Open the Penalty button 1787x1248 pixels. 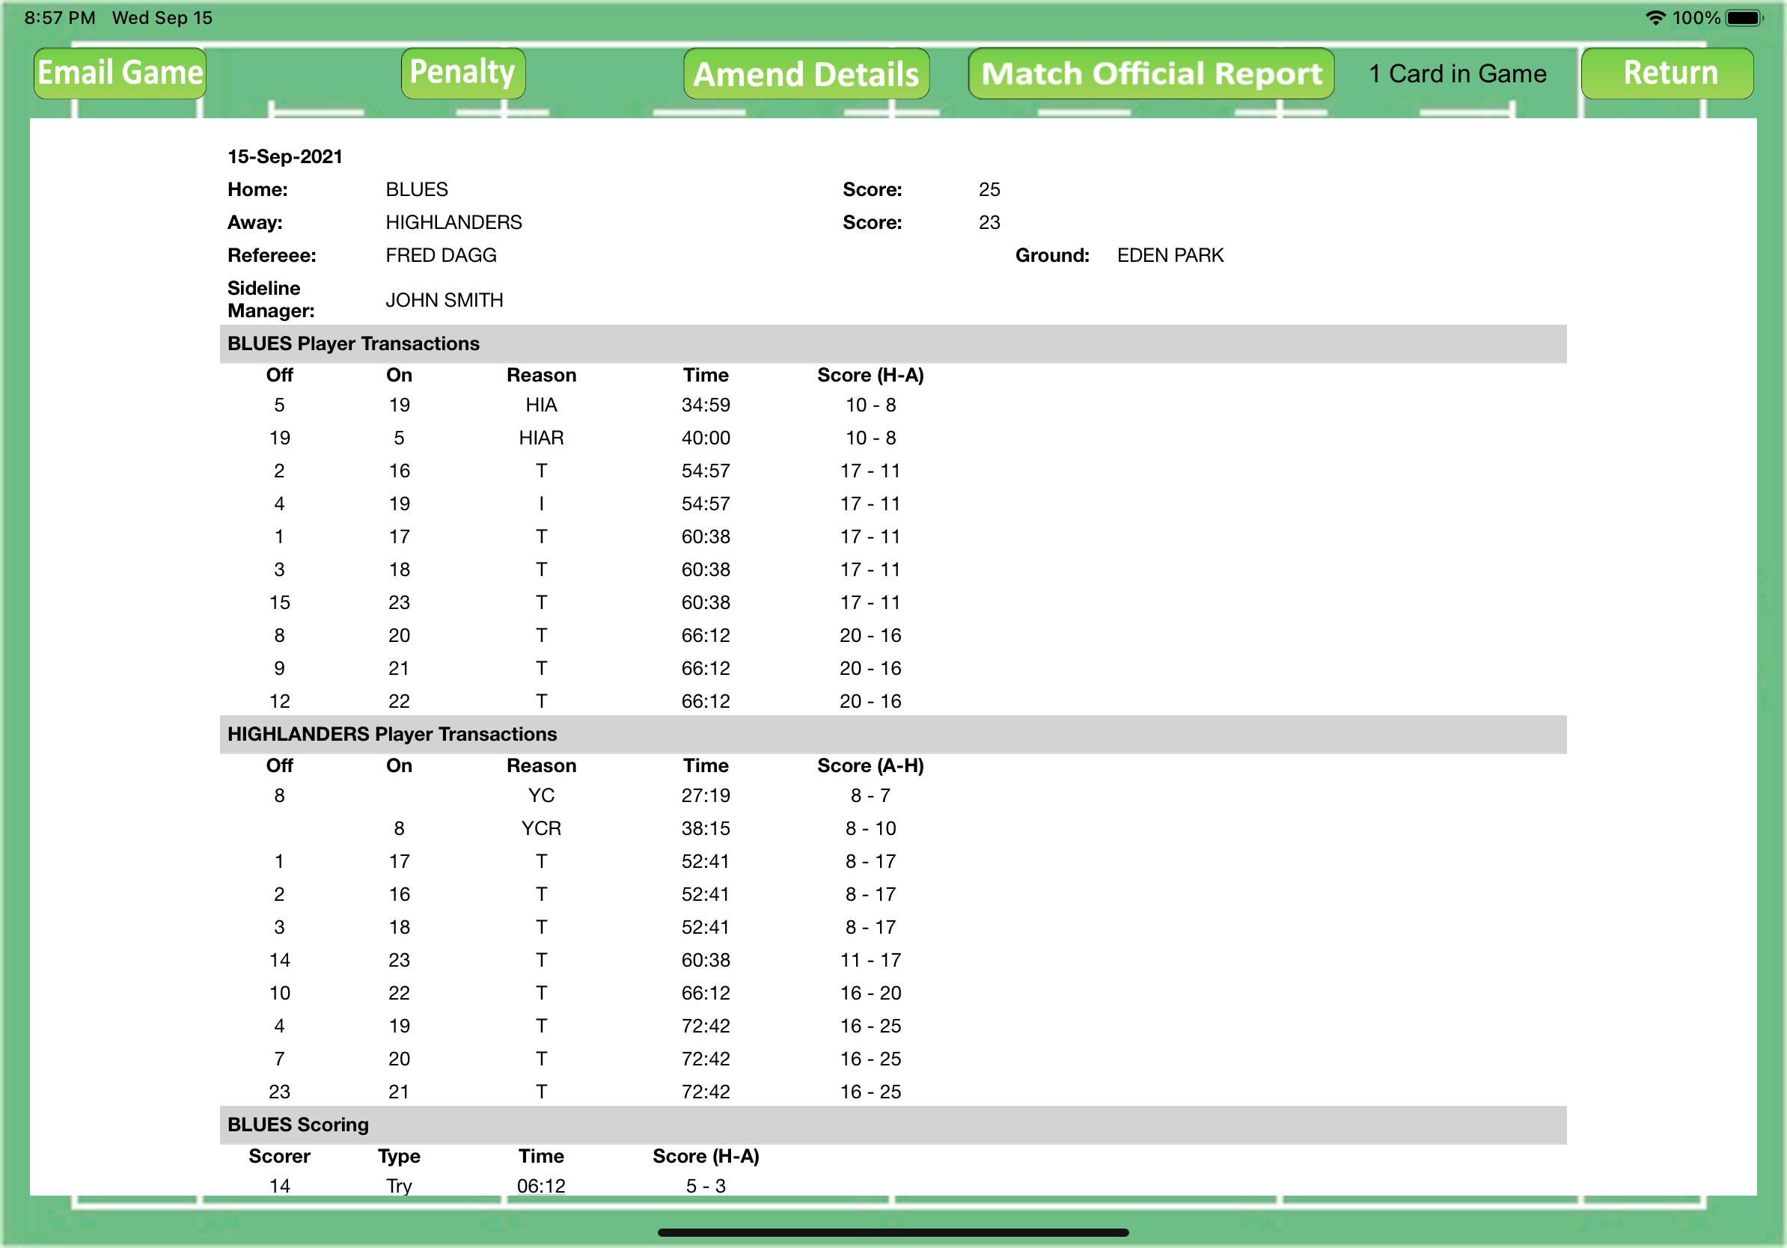click(463, 73)
